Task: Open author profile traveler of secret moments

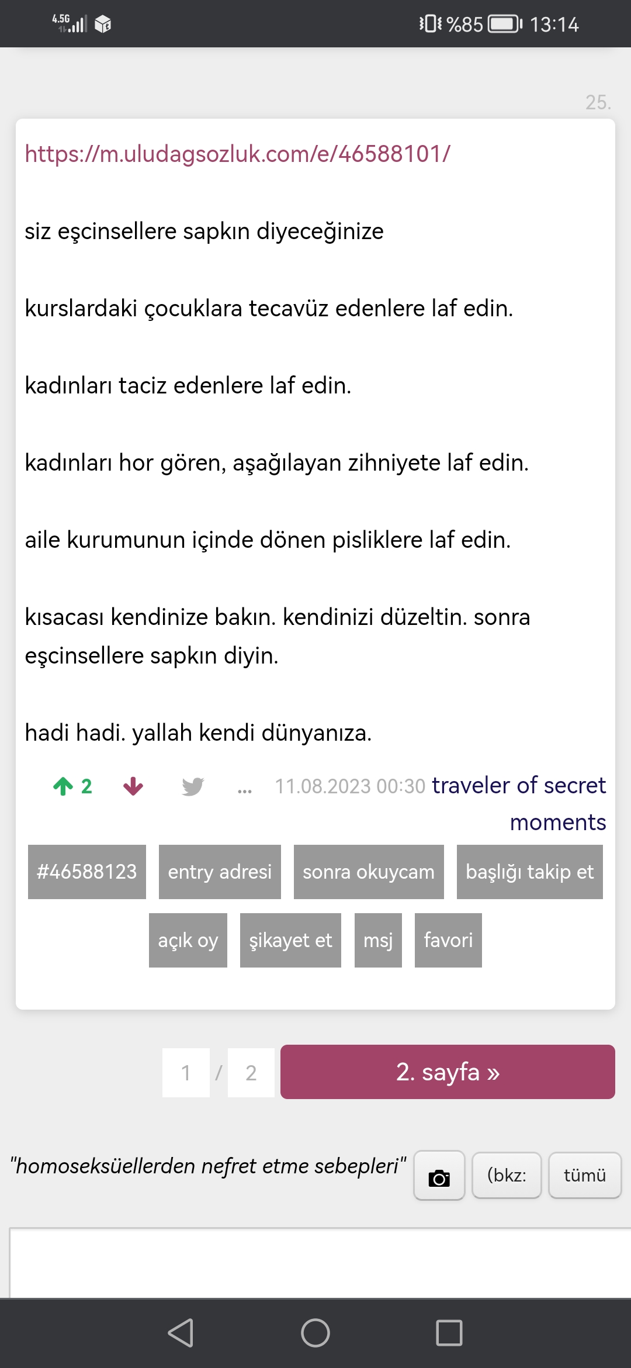Action: pos(519,803)
